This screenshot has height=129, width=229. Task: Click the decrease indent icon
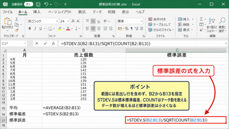(105, 29)
